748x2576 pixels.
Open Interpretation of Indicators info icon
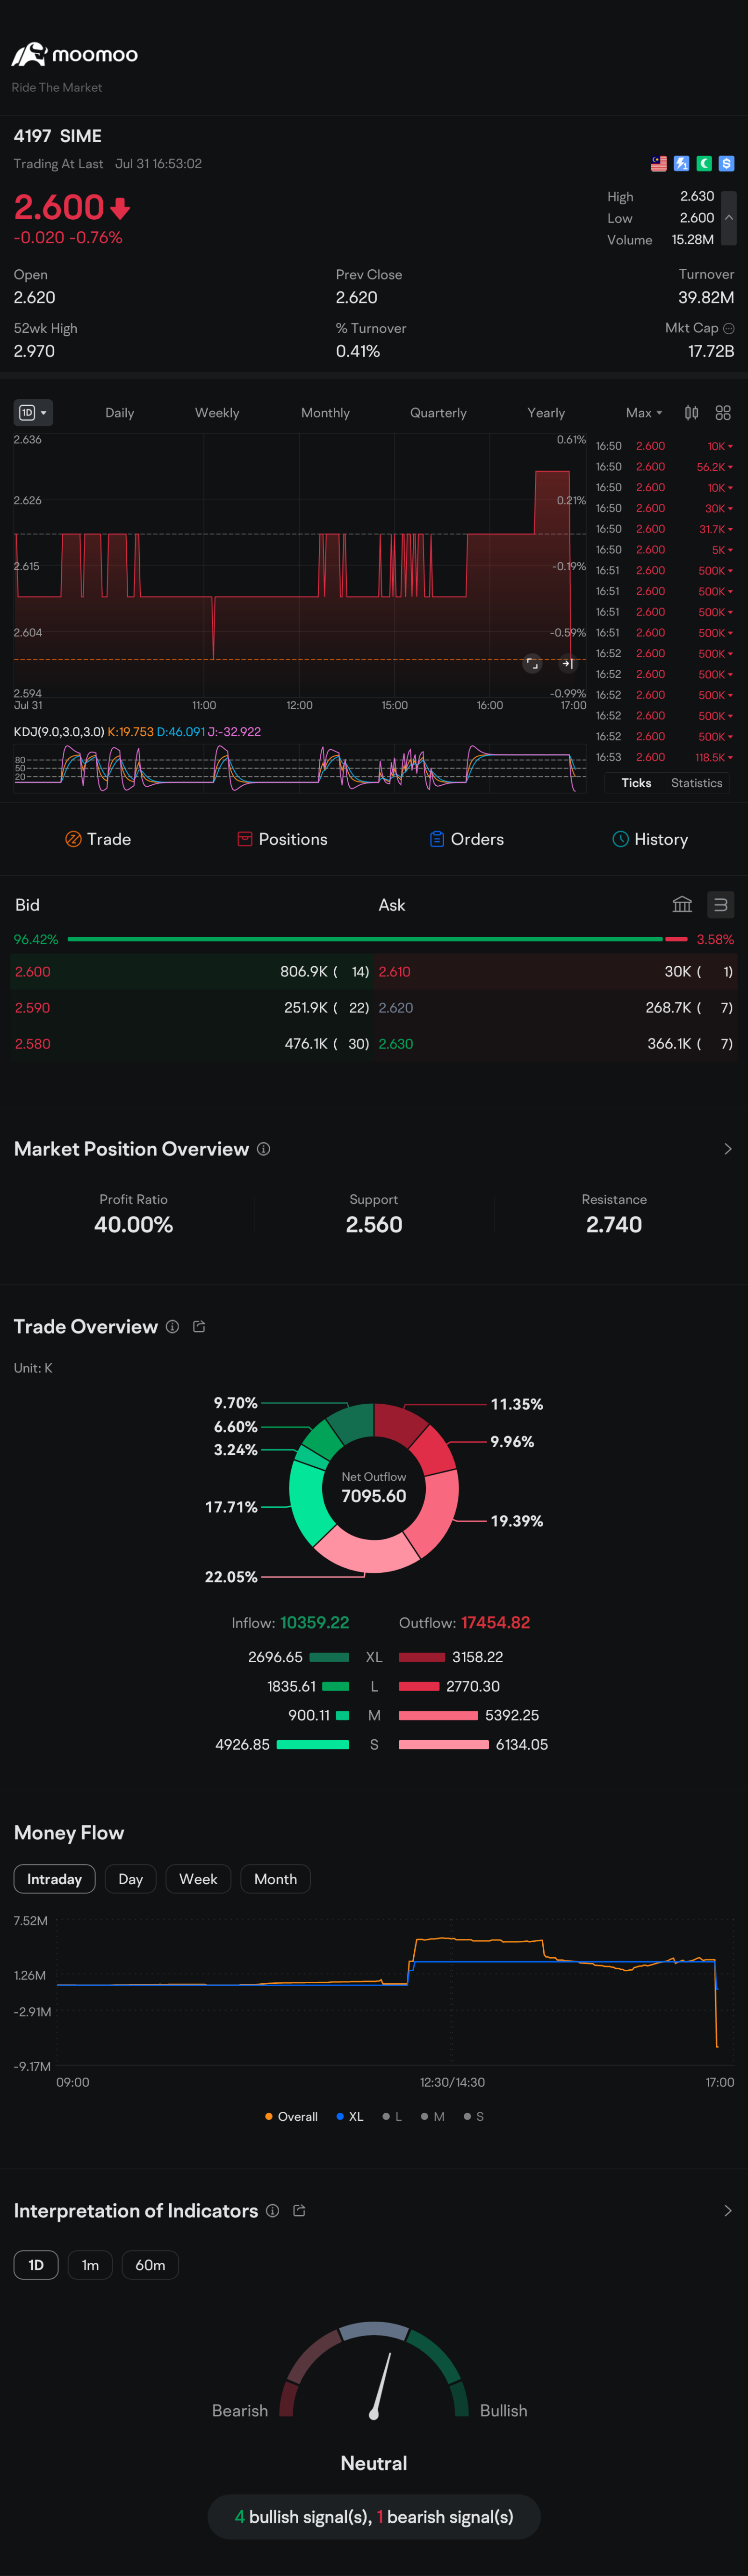(272, 2211)
